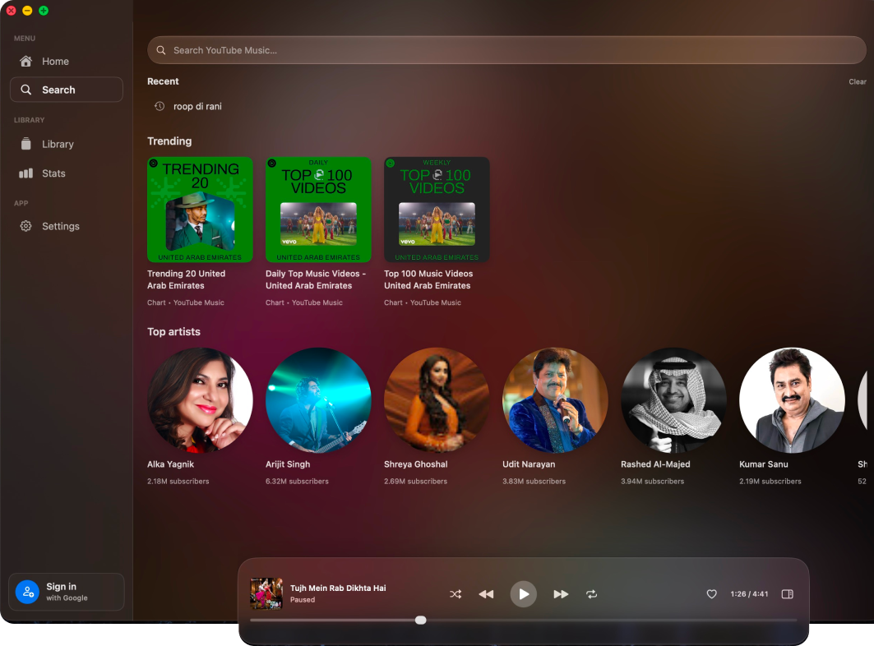Image resolution: width=874 pixels, height=646 pixels.
Task: Click the Trending section heading
Action: (x=169, y=141)
